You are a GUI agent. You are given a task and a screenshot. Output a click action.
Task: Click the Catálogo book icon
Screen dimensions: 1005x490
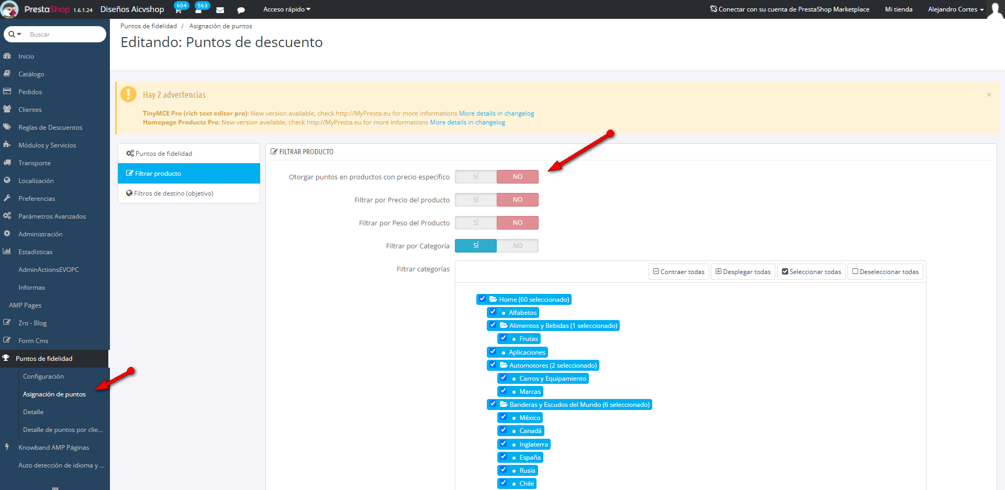[7, 74]
